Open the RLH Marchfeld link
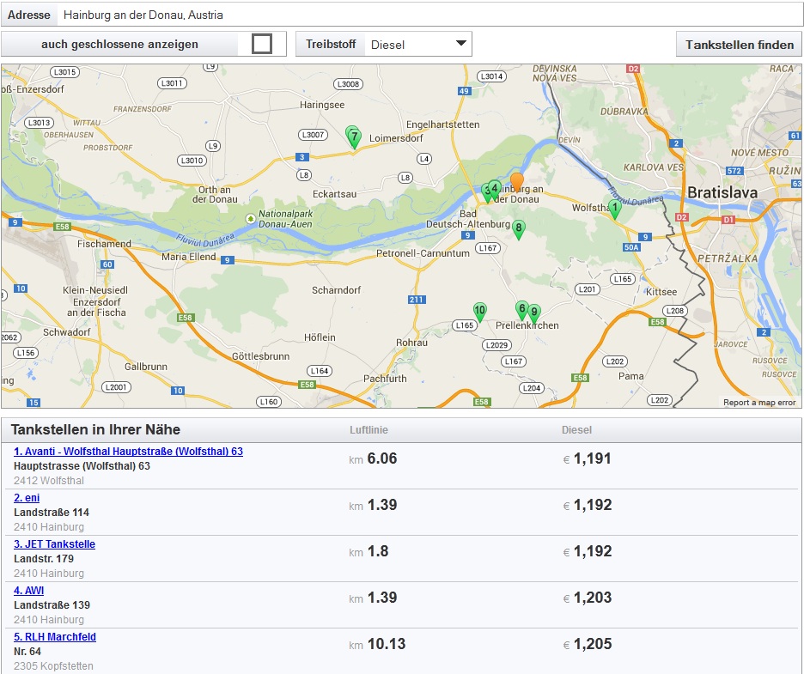Viewport: 804px width, 674px height. pos(54,637)
